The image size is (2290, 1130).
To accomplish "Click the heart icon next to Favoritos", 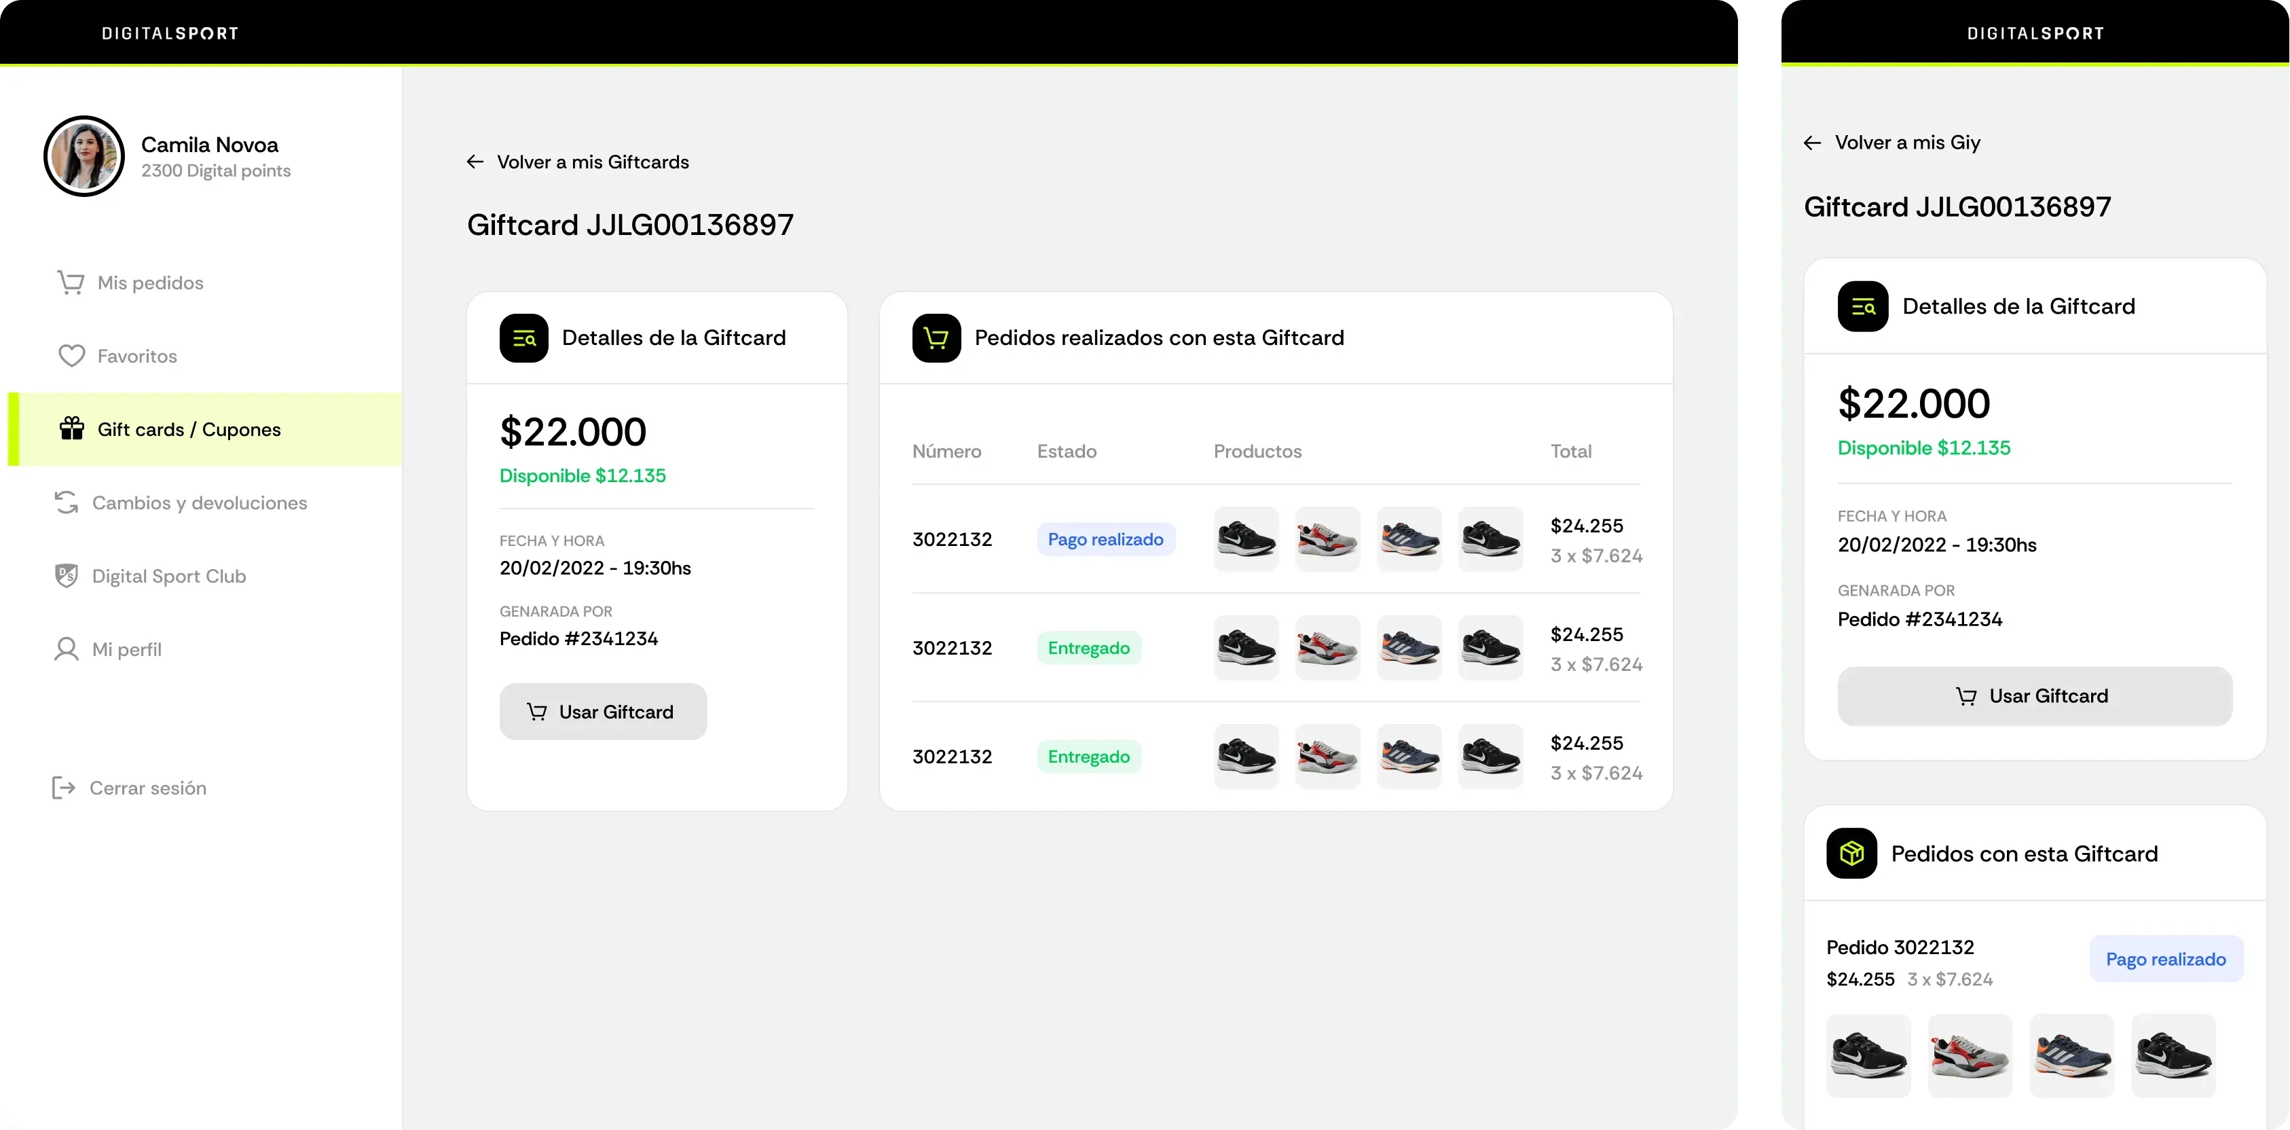I will [71, 356].
